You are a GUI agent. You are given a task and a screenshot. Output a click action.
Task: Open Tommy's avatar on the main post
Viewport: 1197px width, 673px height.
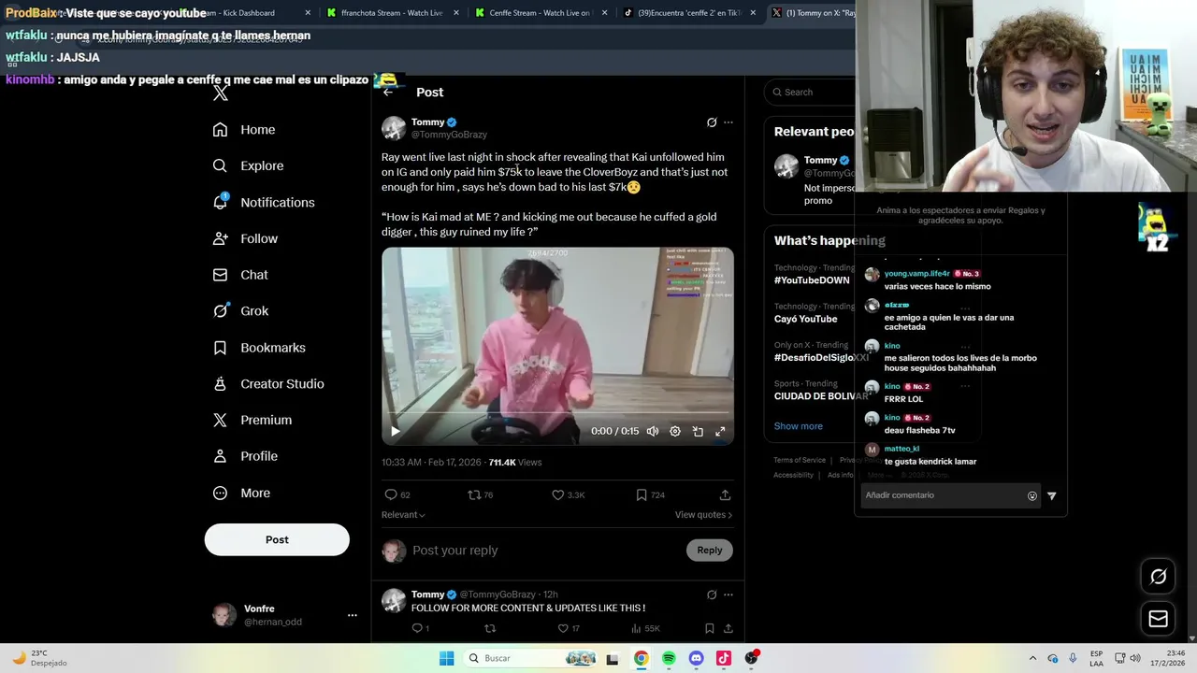(394, 128)
